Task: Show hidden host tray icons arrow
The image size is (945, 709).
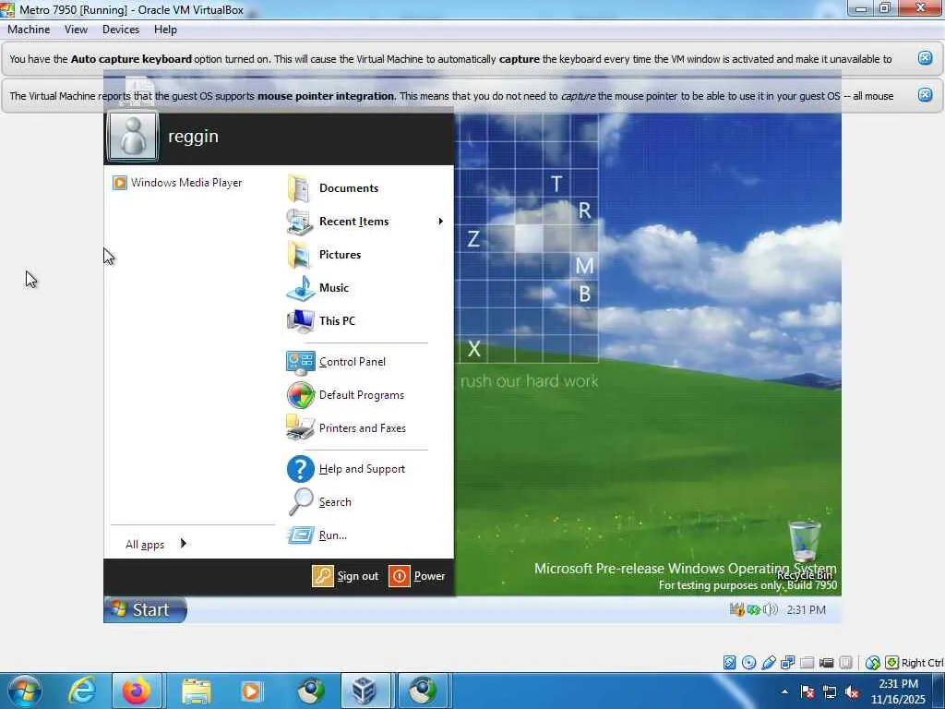Action: coord(784,691)
